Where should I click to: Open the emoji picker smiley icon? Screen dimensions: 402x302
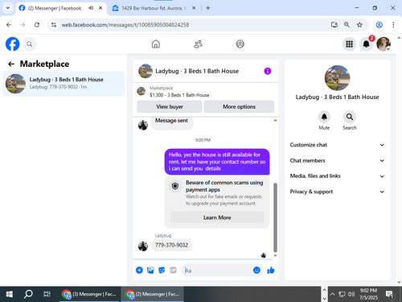tap(256, 270)
